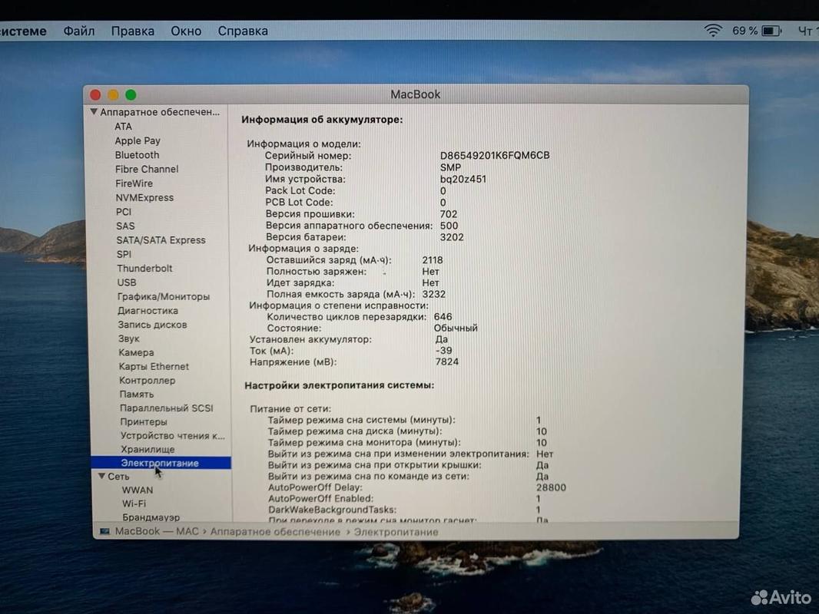Viewport: 819px width, 614px height.
Task: Click Электропитание in the bottom path bar
Action: tap(396, 532)
